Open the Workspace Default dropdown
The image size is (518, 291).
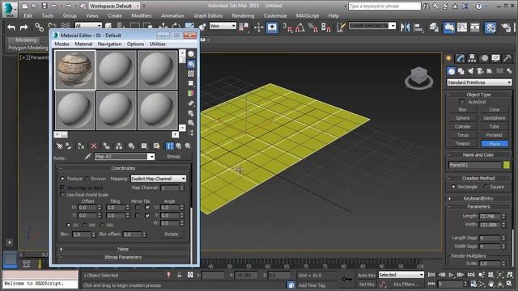click(x=114, y=6)
